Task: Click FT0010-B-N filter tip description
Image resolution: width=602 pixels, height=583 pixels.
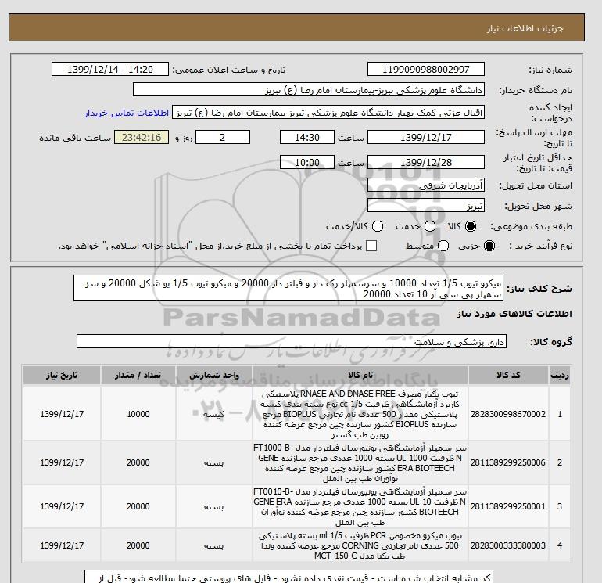Action: point(360,507)
